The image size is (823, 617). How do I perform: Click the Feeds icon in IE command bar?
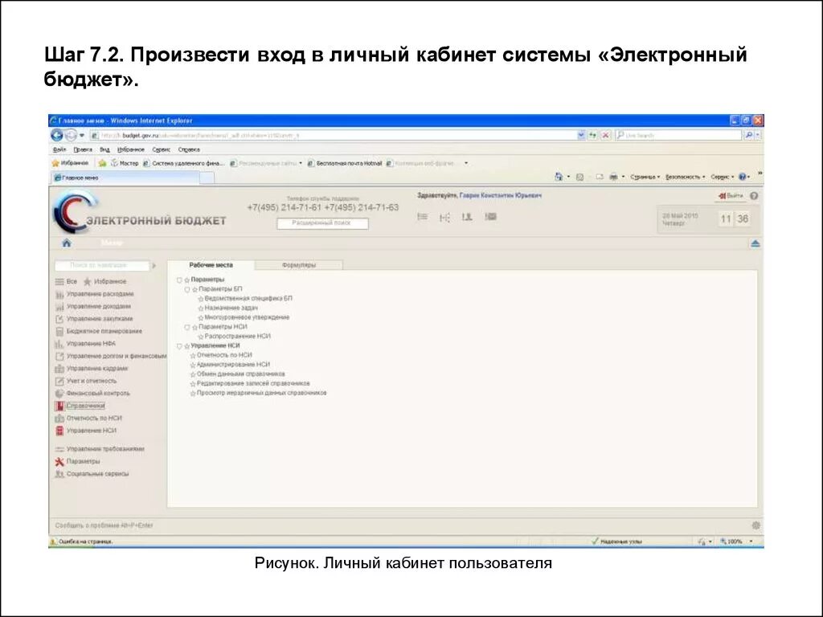click(580, 178)
